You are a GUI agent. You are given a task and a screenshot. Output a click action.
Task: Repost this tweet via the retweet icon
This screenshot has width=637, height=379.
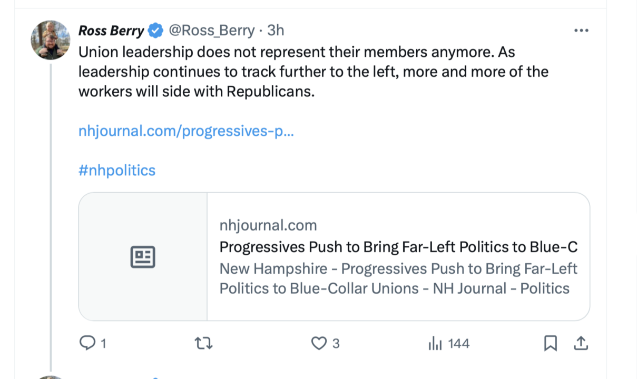tap(203, 344)
